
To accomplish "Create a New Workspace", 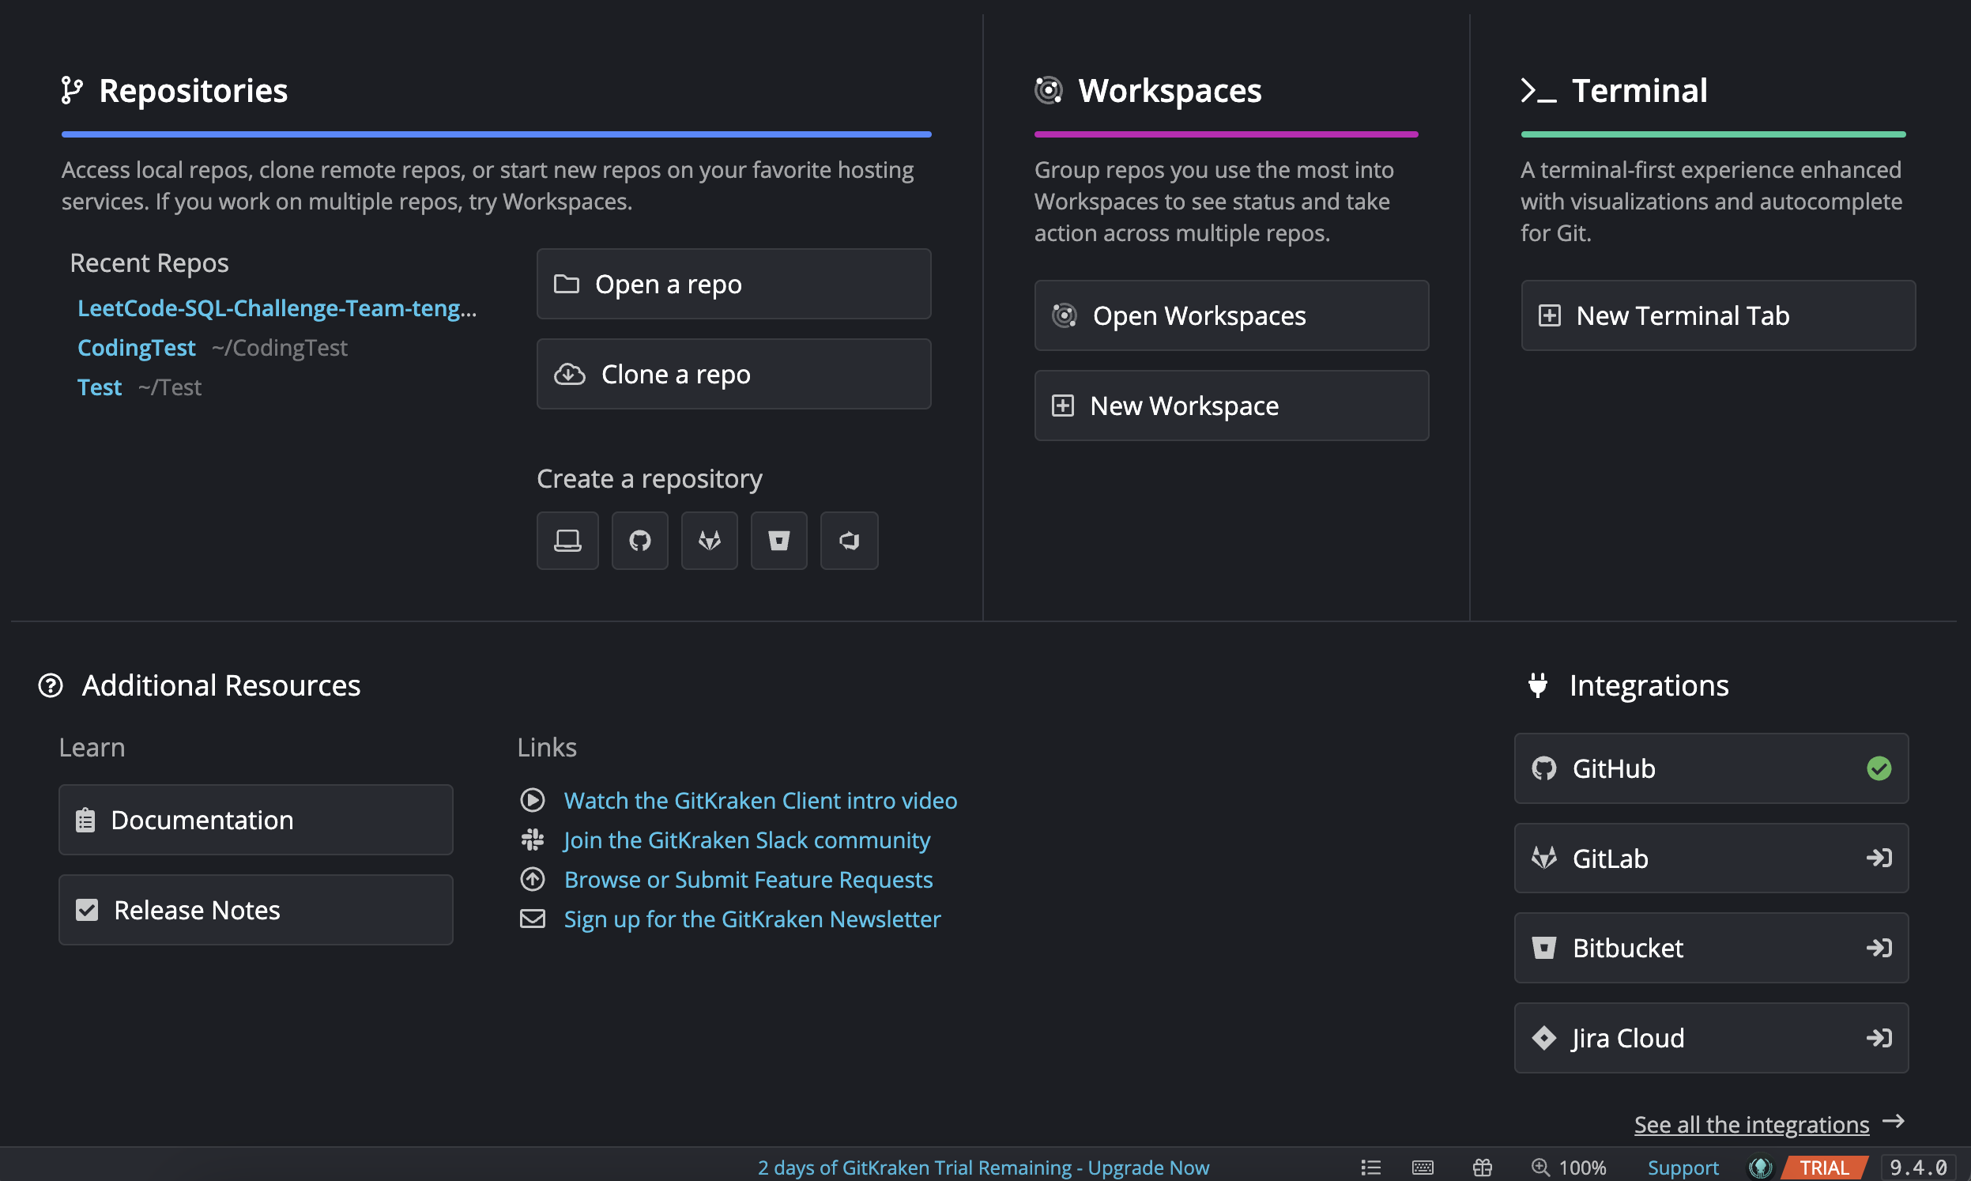I will coord(1231,406).
